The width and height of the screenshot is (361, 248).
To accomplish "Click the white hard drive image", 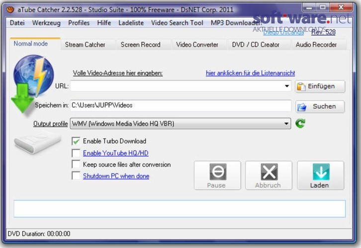I will pyautogui.click(x=37, y=142).
